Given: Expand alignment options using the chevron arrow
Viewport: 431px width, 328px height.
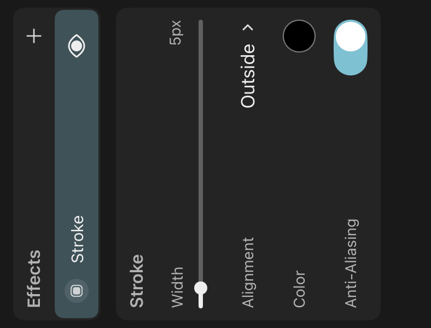Looking at the screenshot, I should pos(248,27).
